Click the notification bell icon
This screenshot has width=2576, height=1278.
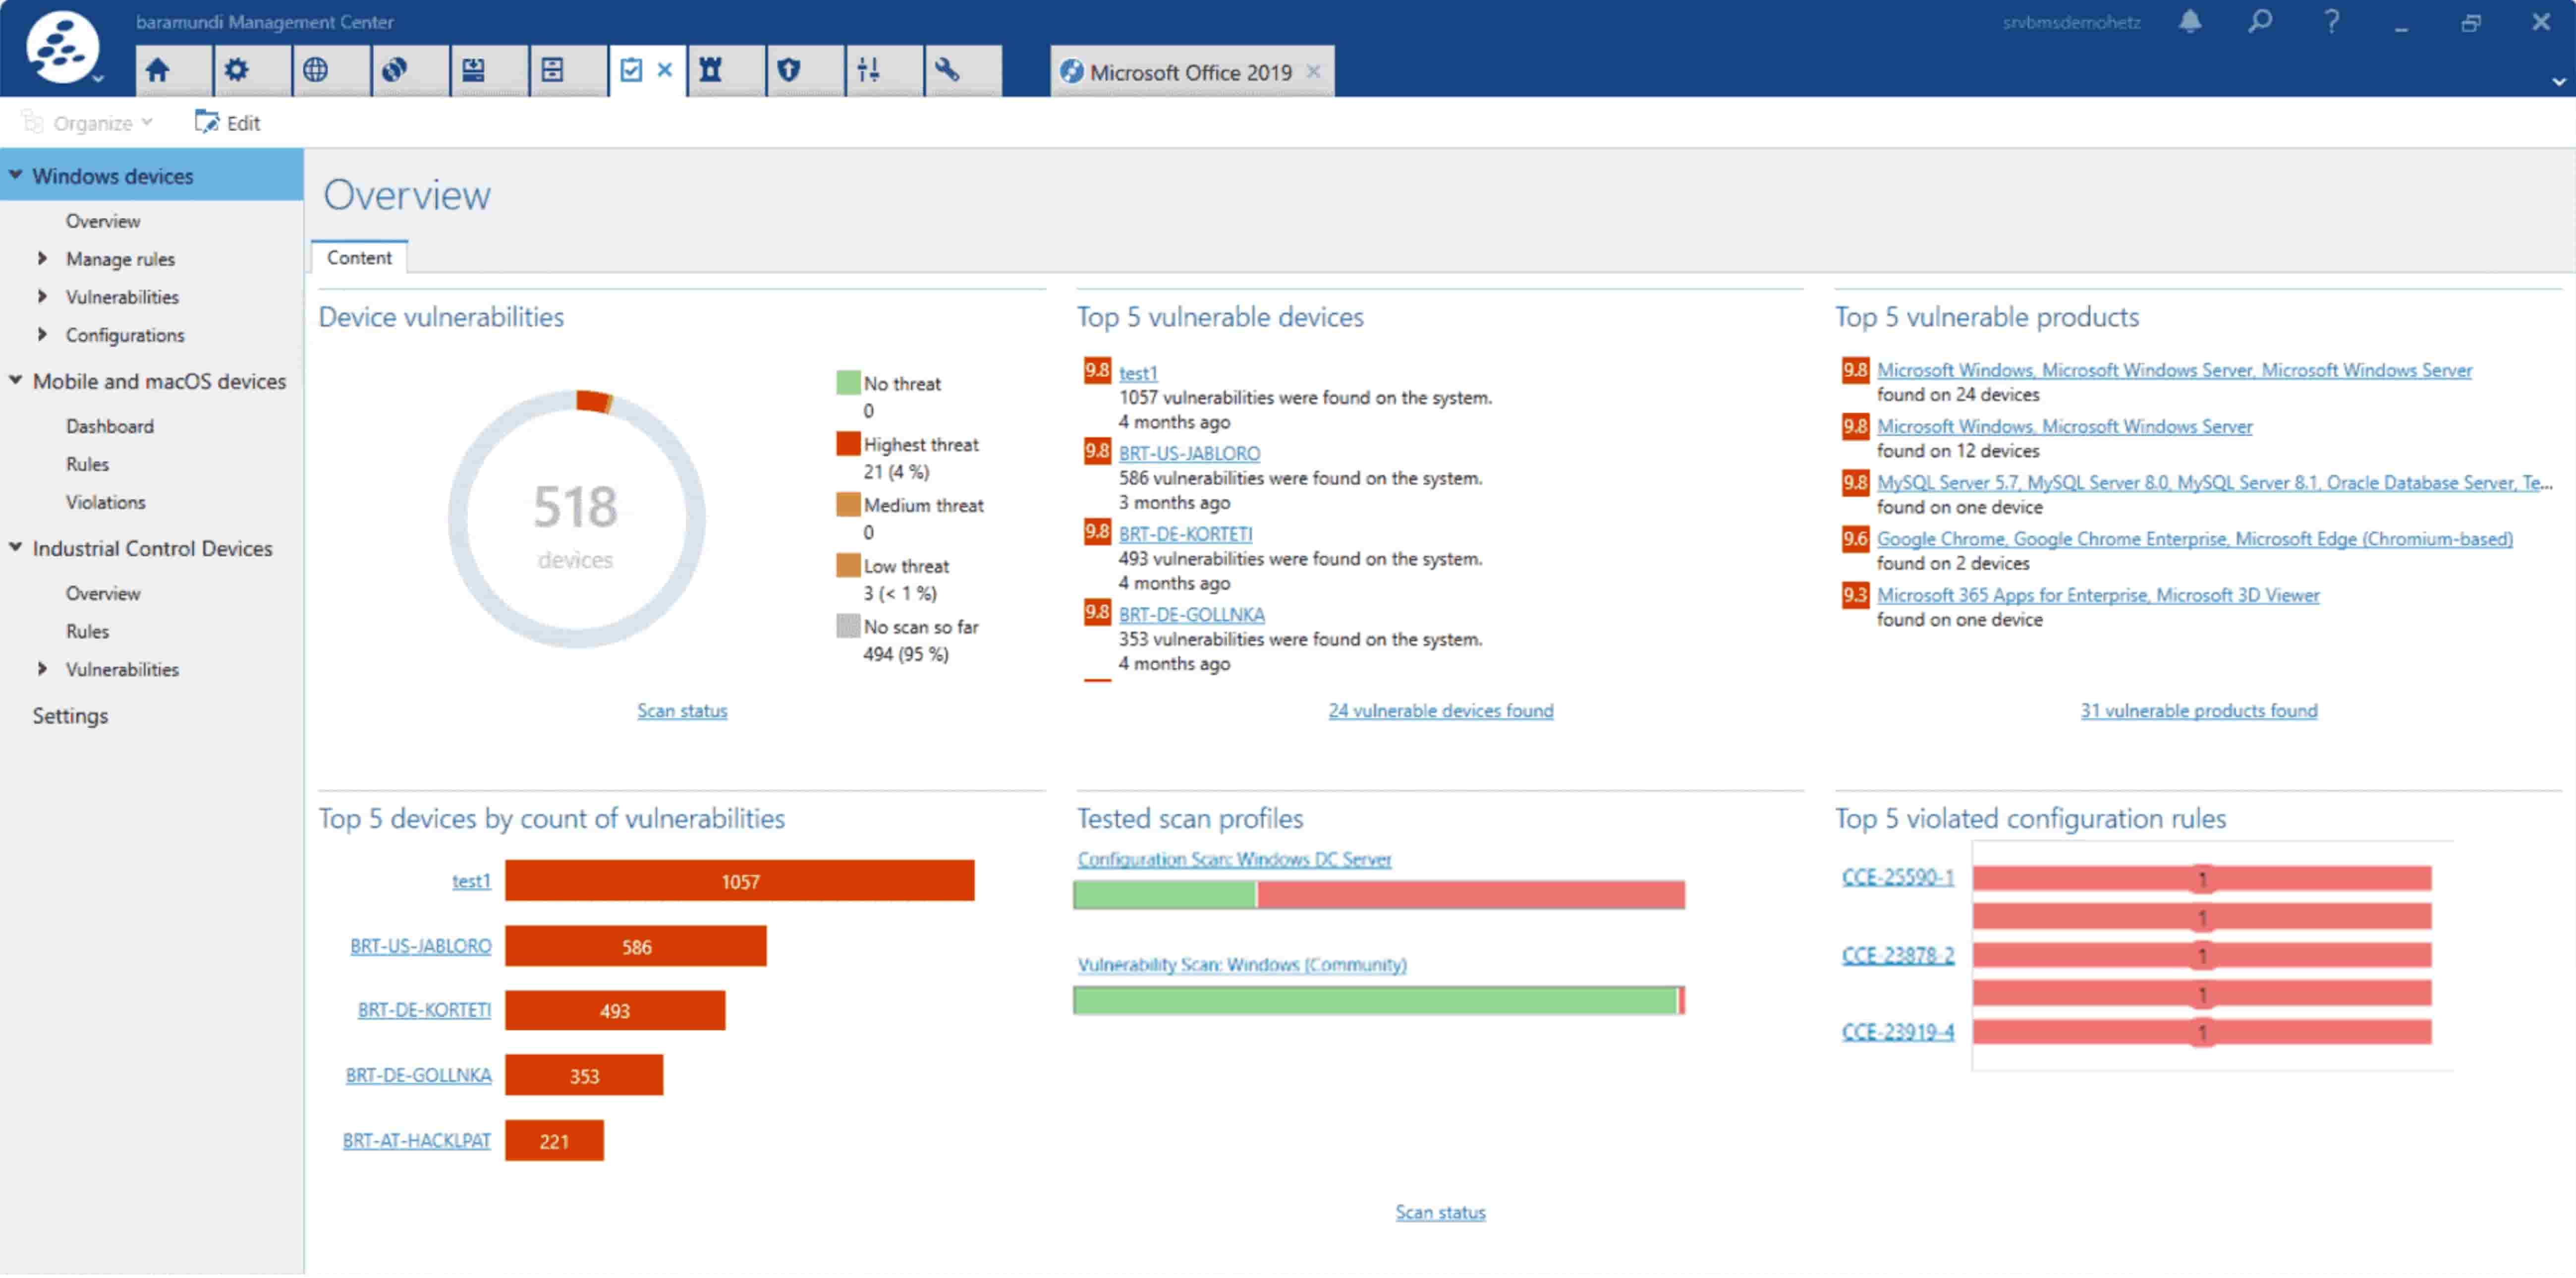pyautogui.click(x=2190, y=22)
